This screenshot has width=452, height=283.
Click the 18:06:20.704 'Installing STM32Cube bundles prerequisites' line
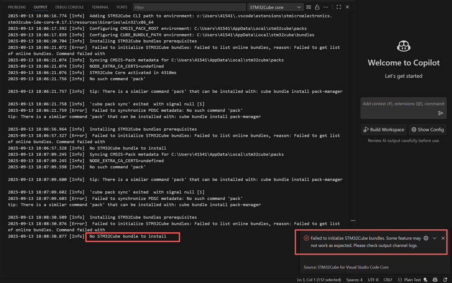click(x=102, y=41)
